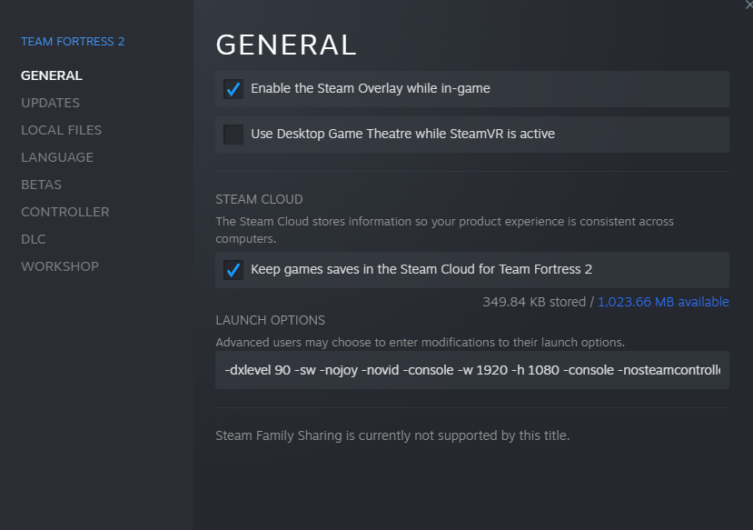Viewport: 753px width, 530px height.
Task: Click the 'Use Desktop Game Theatre' label text
Action: coord(402,135)
